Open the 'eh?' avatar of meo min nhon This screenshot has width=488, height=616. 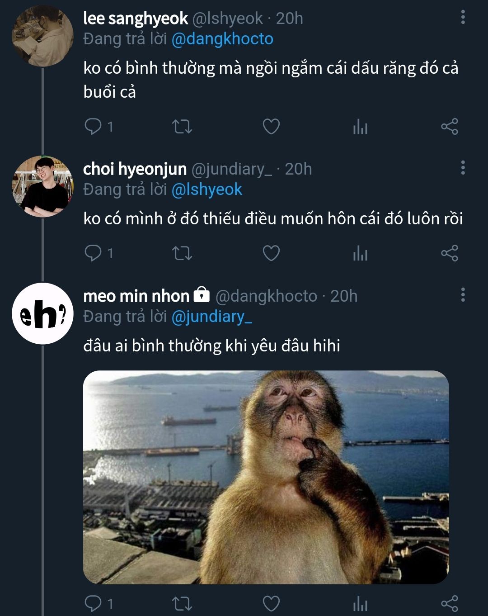(42, 313)
